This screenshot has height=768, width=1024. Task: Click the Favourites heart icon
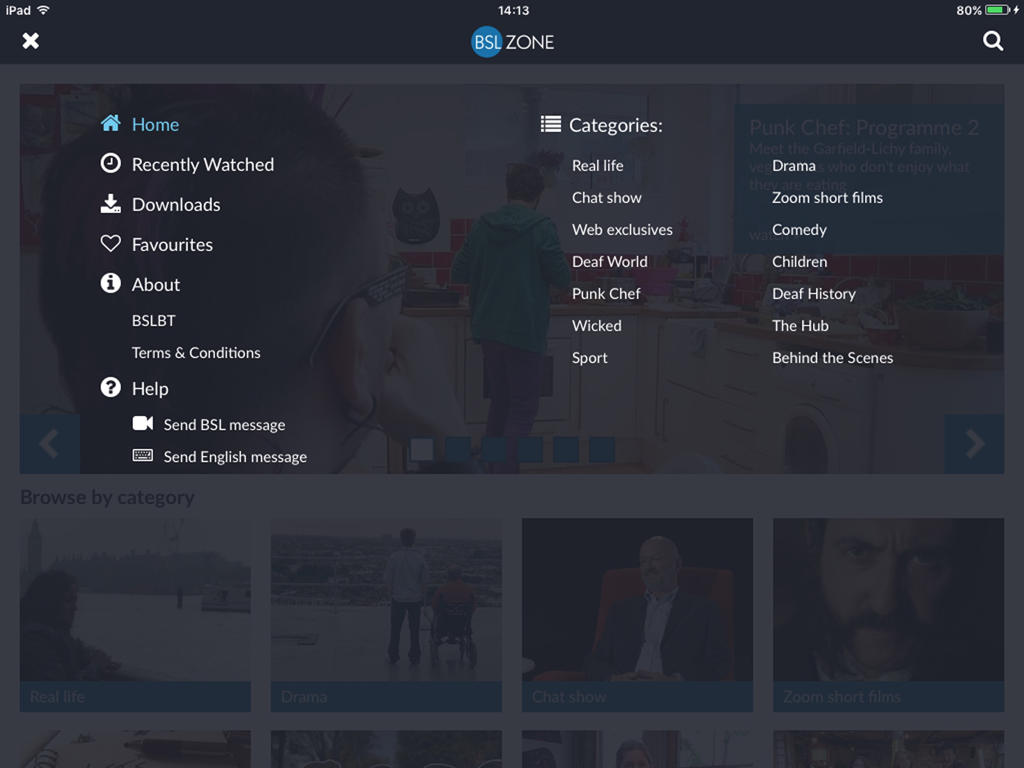[111, 244]
